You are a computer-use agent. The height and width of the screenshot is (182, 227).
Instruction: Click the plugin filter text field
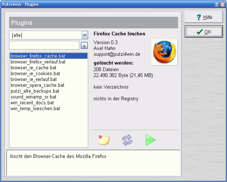[44, 45]
